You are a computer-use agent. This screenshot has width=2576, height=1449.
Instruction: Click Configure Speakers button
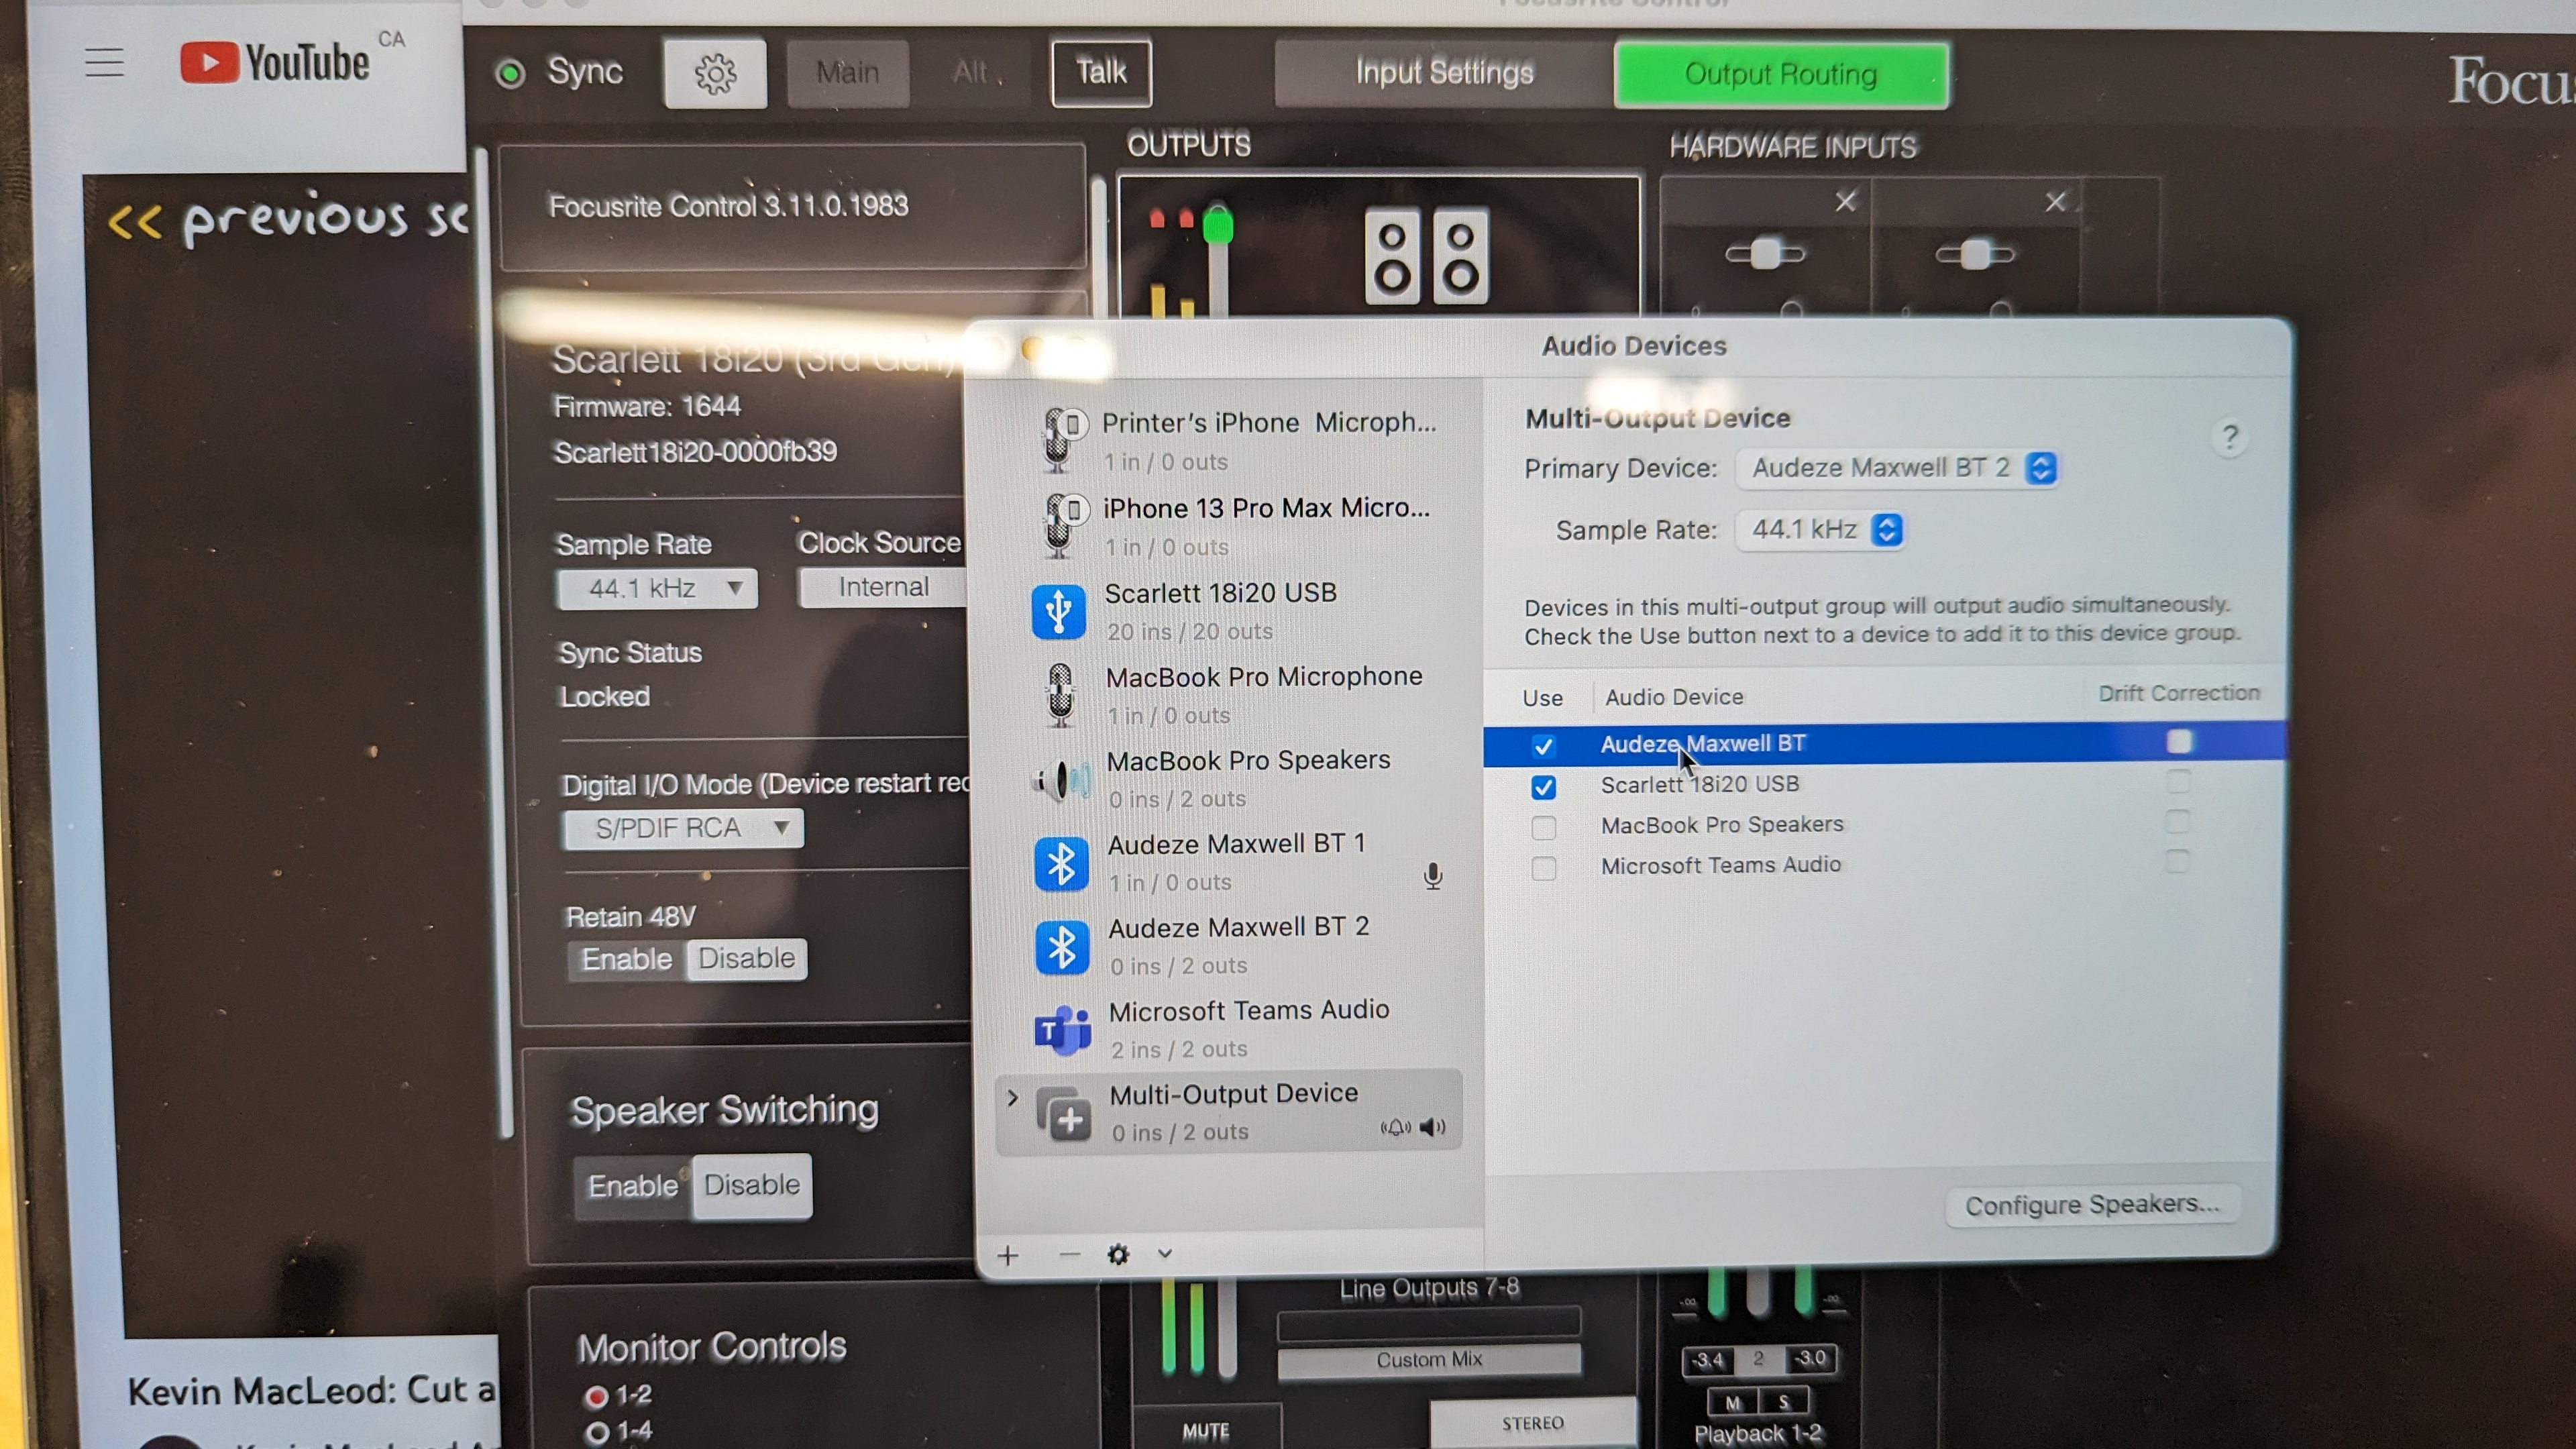(x=2092, y=1205)
